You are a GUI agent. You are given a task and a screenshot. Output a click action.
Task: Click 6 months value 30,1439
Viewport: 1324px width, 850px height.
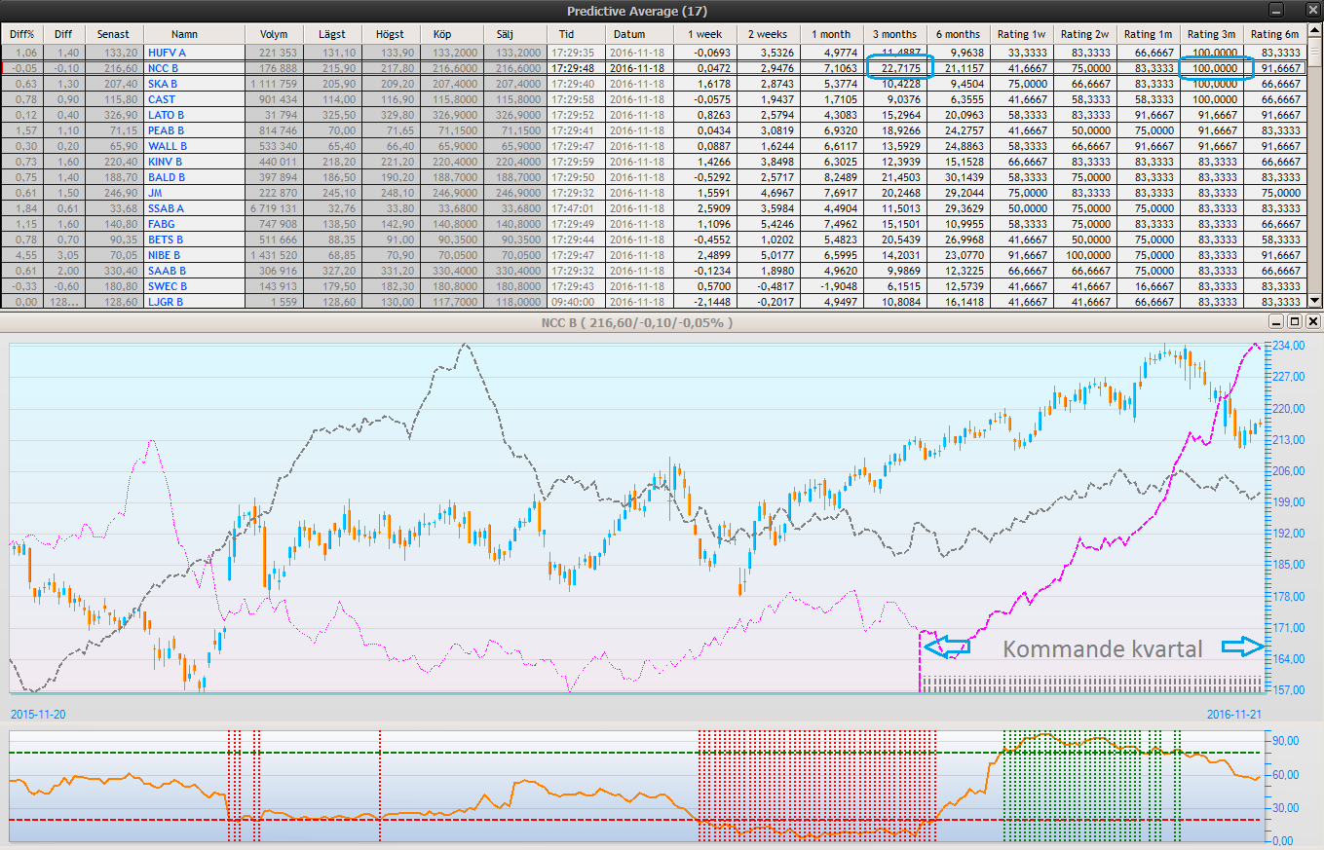coord(963,177)
